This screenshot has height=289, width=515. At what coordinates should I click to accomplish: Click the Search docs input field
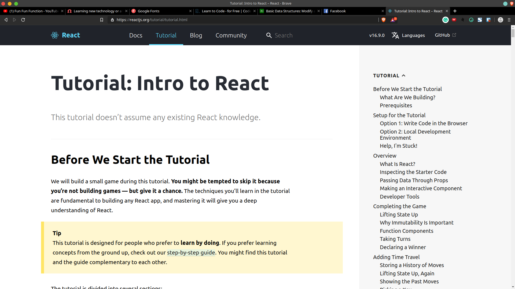[284, 35]
